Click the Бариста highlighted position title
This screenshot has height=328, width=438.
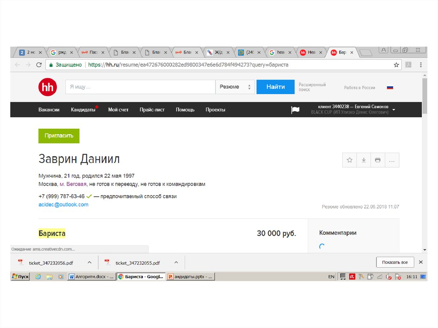coord(52,233)
